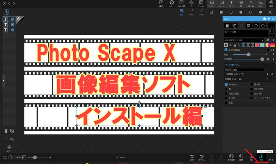Click the 取り消し undo button
The height and width of the screenshot is (164, 276).
(202, 157)
